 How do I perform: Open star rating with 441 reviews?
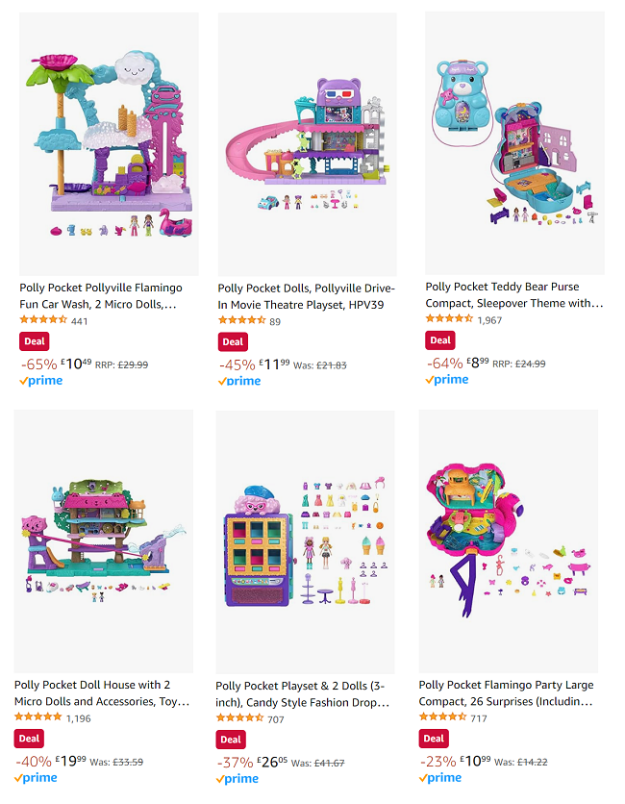click(x=43, y=320)
